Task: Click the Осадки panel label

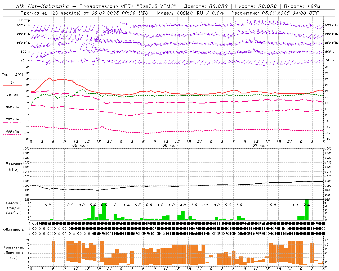Action: pos(14,208)
